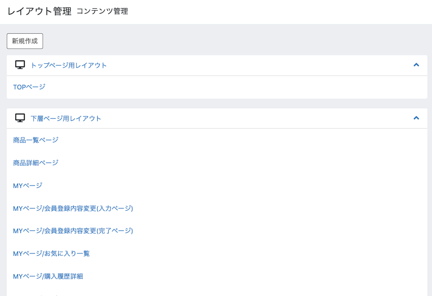Viewport: 432px width, 296px height.
Task: Click the empty row space right of 商品一覧ページ
Action: (243, 140)
